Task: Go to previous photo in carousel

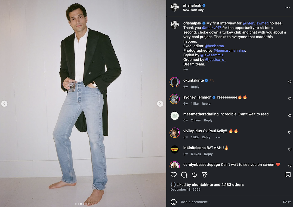Action: click(4, 103)
